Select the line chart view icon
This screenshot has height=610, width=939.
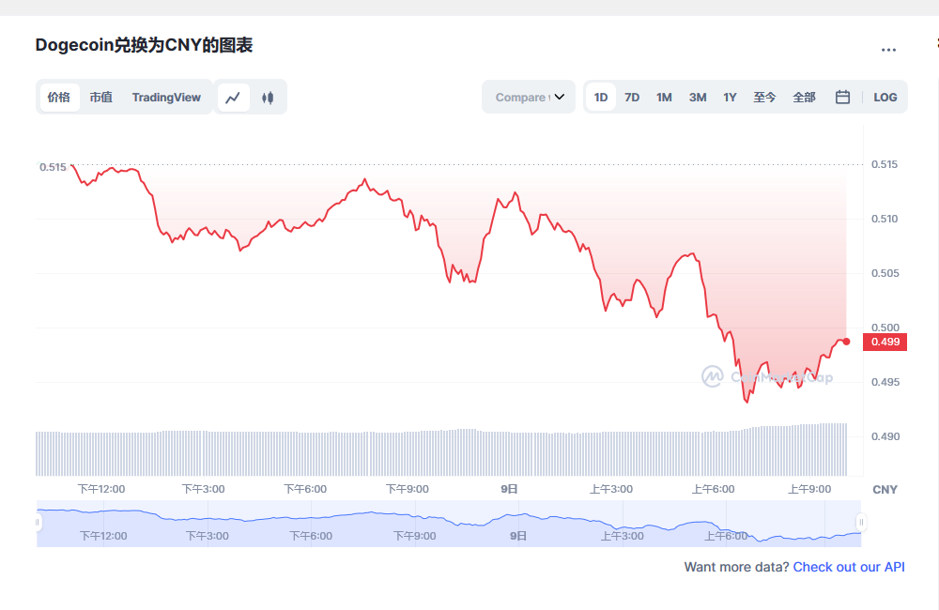pyautogui.click(x=233, y=97)
